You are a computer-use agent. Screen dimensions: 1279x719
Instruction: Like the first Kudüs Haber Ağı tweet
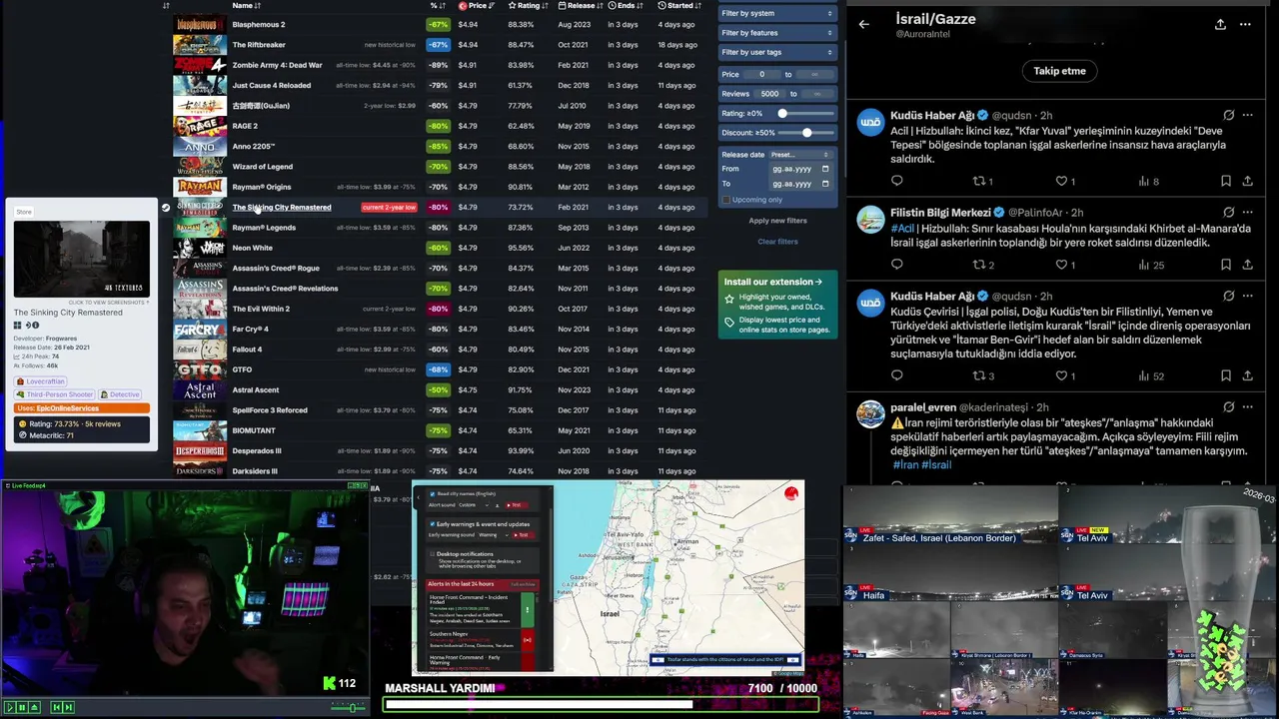tap(1065, 181)
